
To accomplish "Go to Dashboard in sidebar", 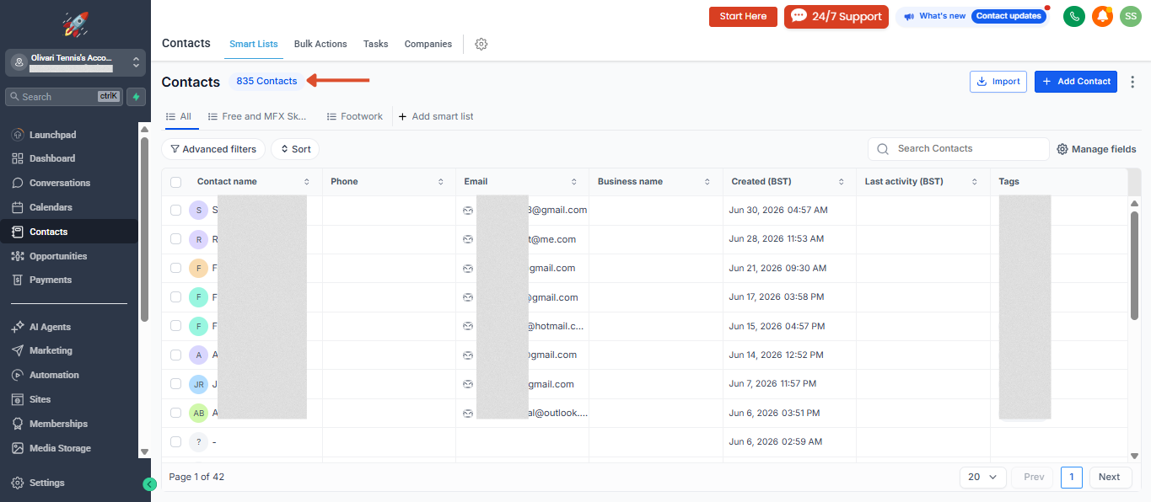I will 52,158.
